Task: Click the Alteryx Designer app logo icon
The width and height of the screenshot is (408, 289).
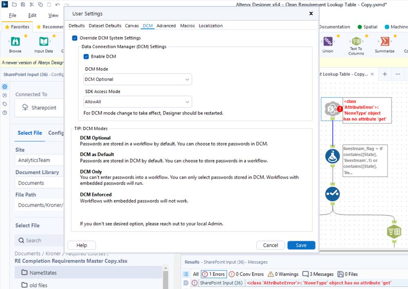Action: point(4,4)
